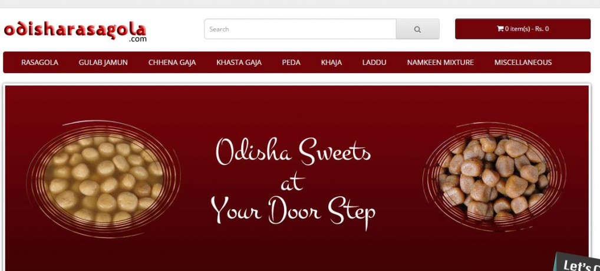600x271 pixels.
Task: Open the MISCELLANEOUS menu
Action: pyautogui.click(x=523, y=62)
